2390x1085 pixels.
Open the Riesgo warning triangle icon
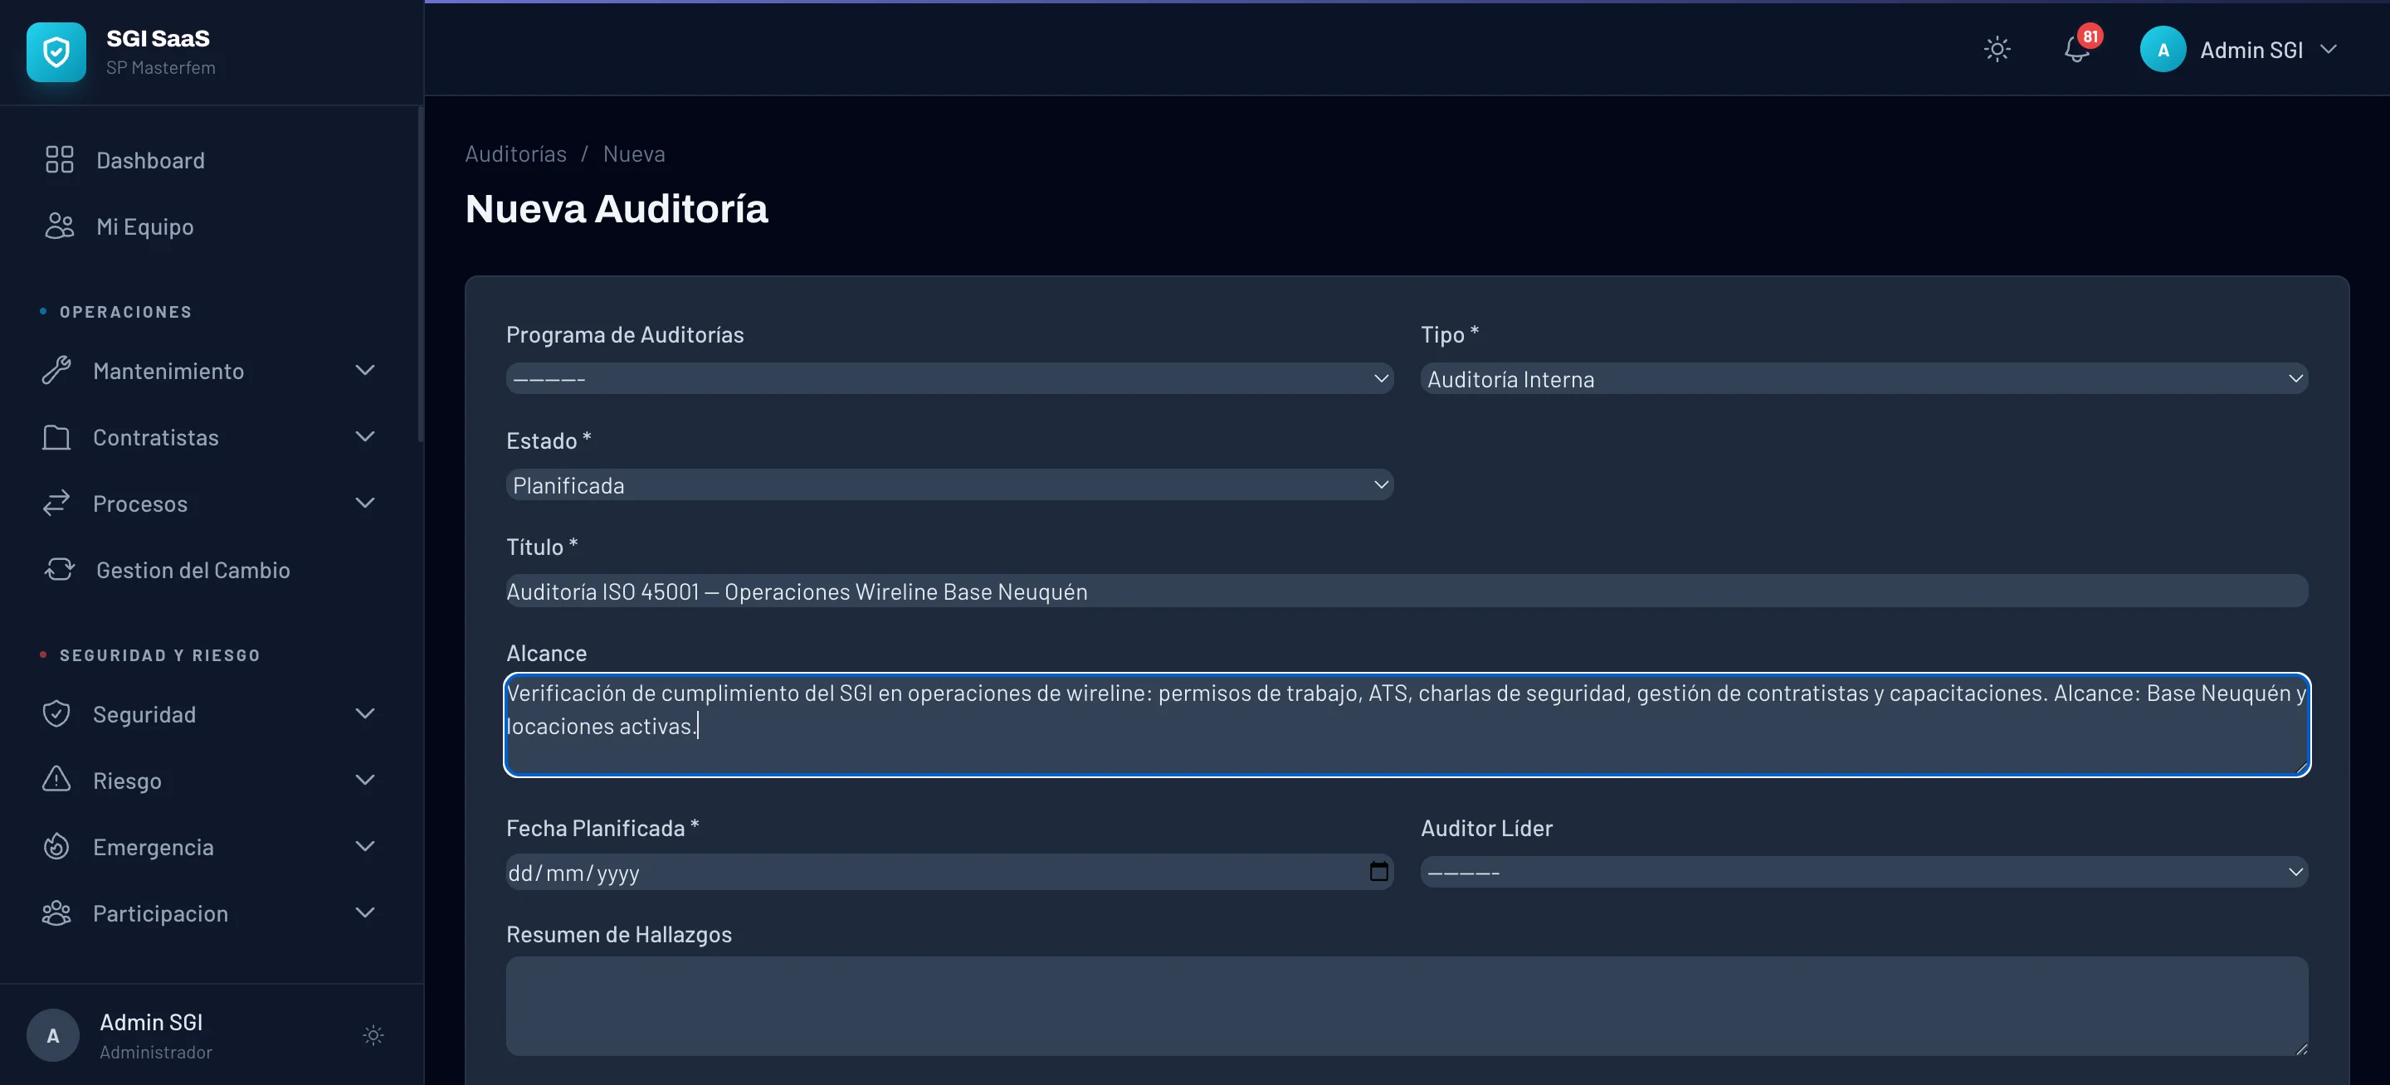click(57, 780)
